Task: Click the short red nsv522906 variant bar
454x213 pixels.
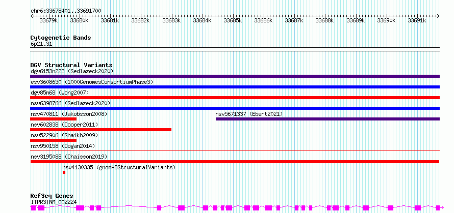Action: [x=53, y=140]
